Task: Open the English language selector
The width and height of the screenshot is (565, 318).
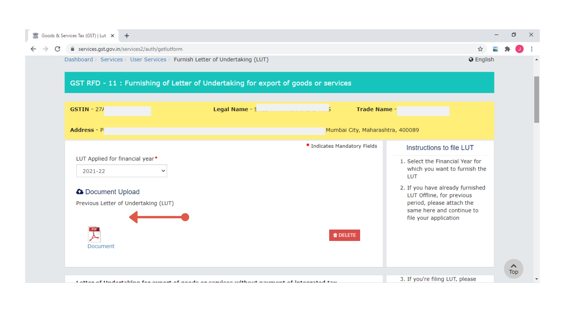Action: click(481, 60)
